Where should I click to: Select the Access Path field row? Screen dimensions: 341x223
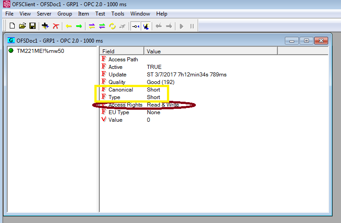123,60
